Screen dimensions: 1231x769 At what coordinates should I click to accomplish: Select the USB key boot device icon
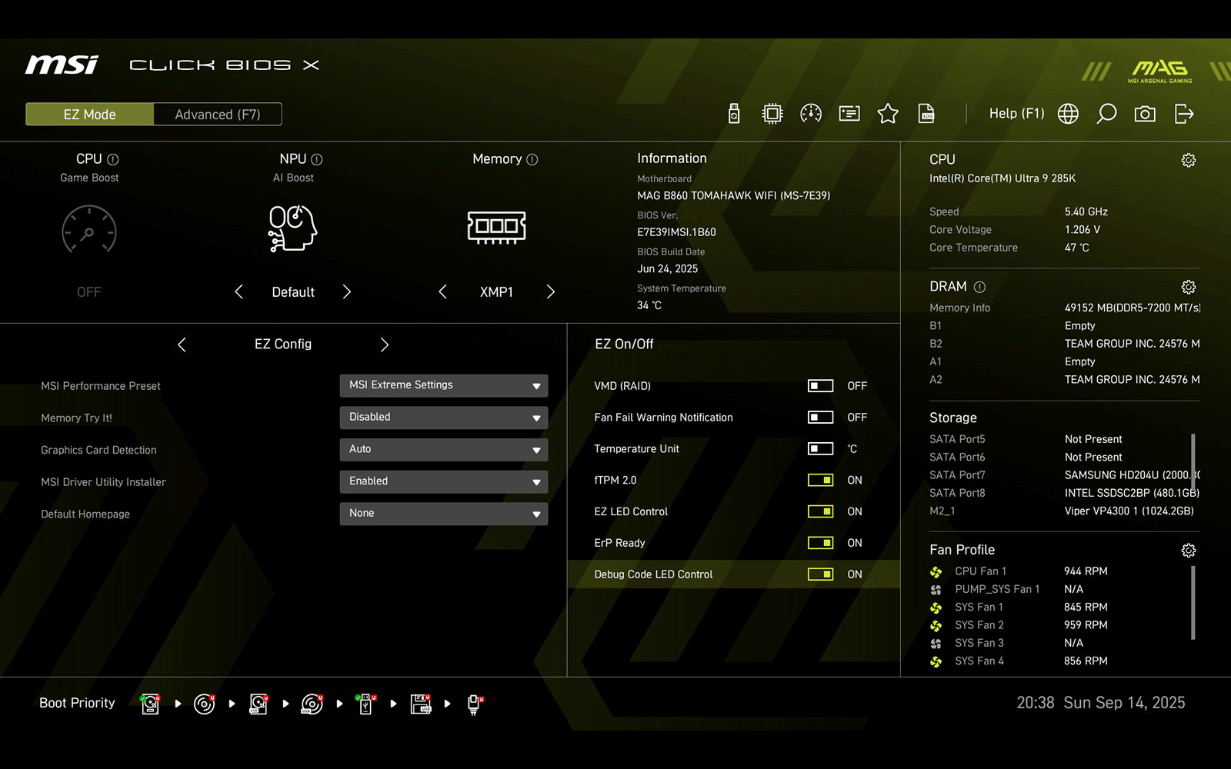366,704
